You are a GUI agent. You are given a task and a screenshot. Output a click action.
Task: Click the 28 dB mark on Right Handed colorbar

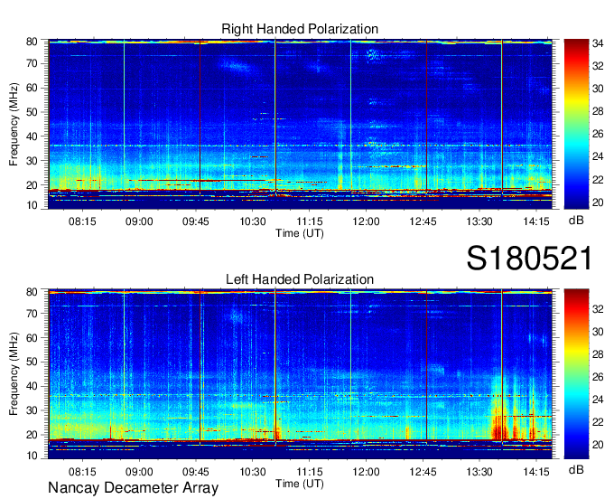coord(598,112)
